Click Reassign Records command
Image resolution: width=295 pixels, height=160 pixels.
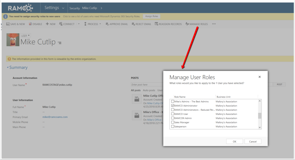coord(168,24)
